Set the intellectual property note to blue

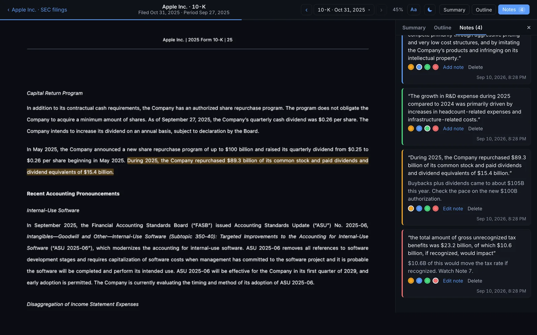(x=419, y=67)
